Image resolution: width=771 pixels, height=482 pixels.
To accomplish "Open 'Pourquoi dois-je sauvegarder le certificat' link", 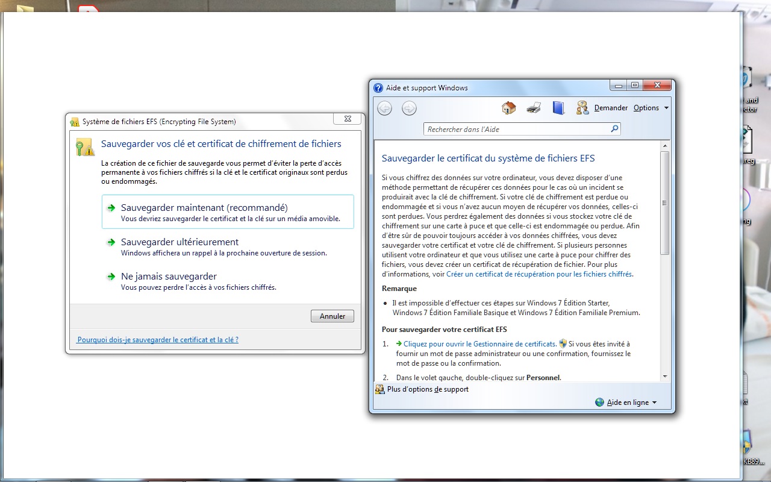I will coord(158,340).
